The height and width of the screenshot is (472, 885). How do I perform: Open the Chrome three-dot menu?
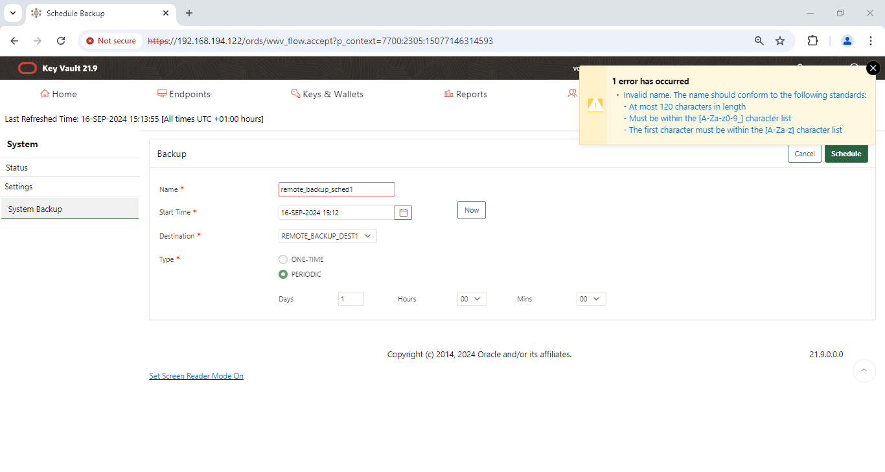point(871,41)
